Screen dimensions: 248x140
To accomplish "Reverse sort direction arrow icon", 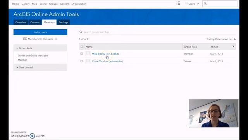I will click(235, 39).
